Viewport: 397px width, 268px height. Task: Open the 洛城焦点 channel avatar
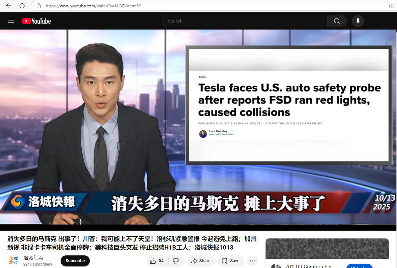14,260
